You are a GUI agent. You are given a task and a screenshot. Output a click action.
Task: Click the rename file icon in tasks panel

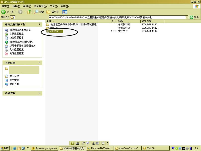pos(7,30)
